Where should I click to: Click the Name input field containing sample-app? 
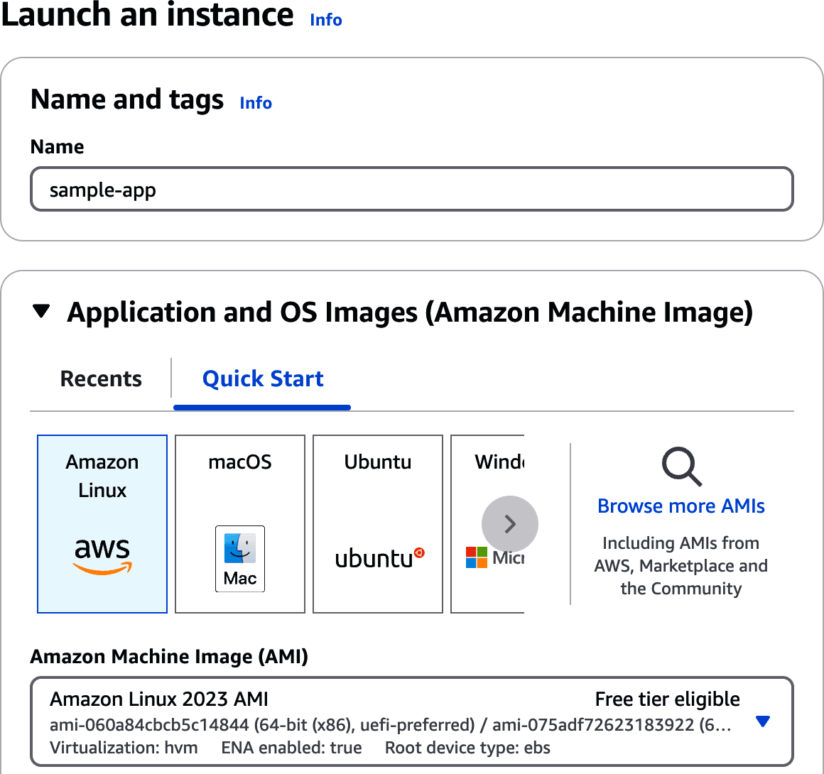coord(411,189)
